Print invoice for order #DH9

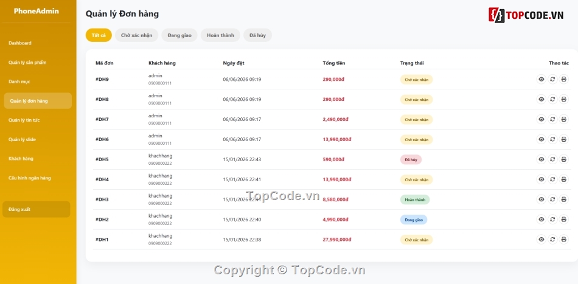[563, 79]
